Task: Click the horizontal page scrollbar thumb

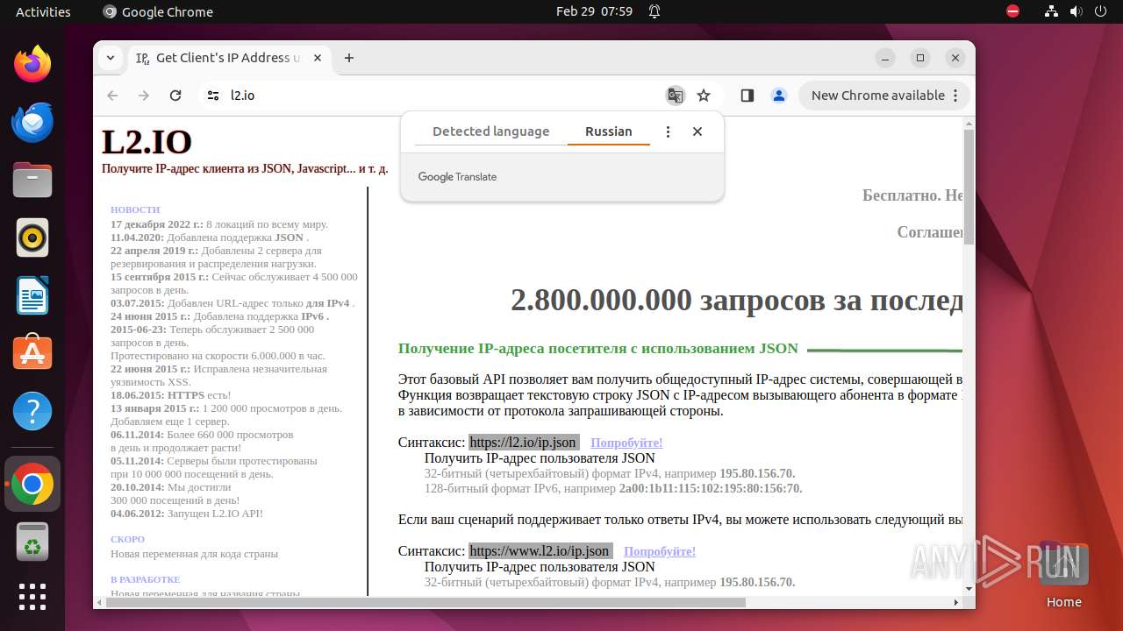Action: tap(425, 603)
